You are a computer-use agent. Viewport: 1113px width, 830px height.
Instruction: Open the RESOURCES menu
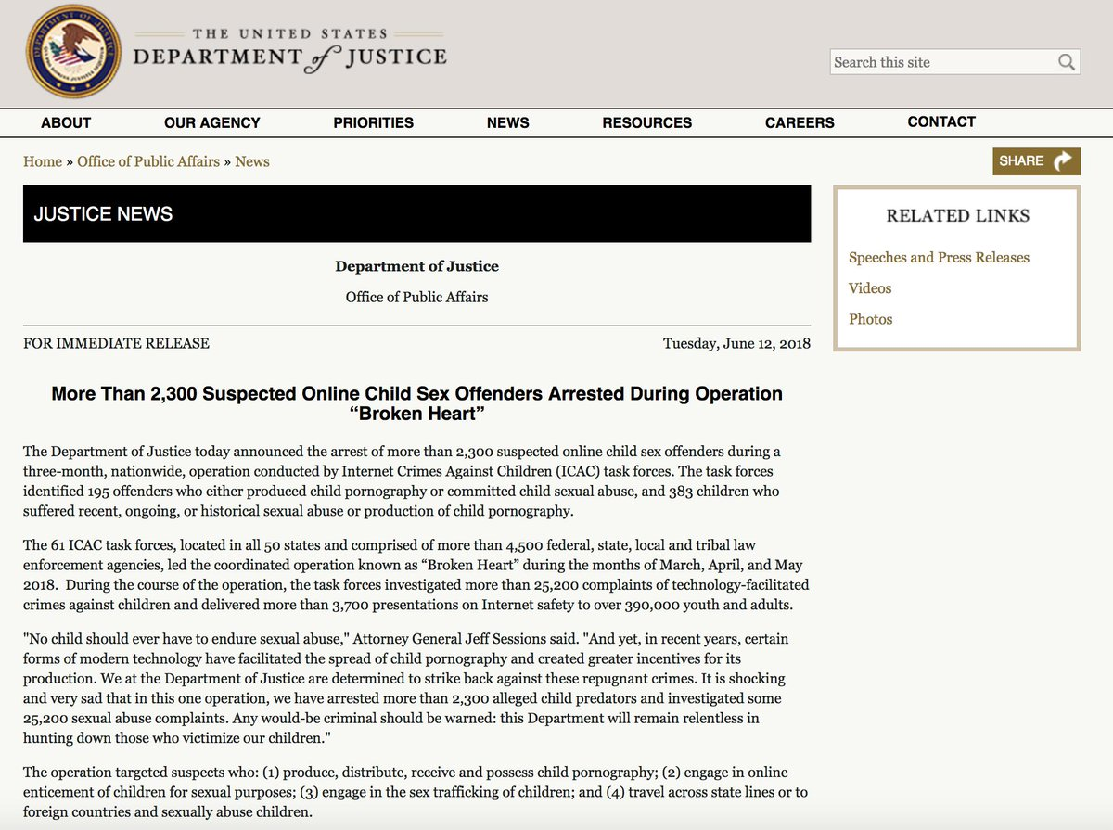[x=647, y=122]
